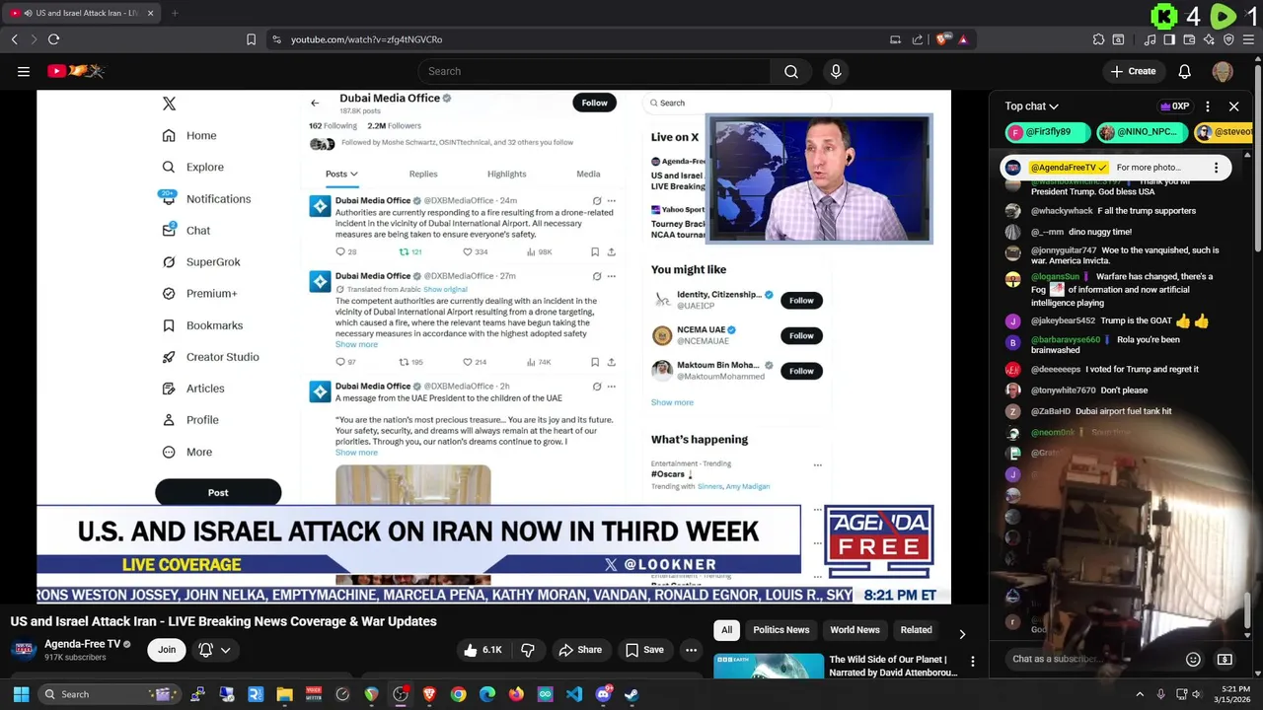Screen dimensions: 1263x710
Task: Open the chat emoji picker
Action: [1193, 659]
